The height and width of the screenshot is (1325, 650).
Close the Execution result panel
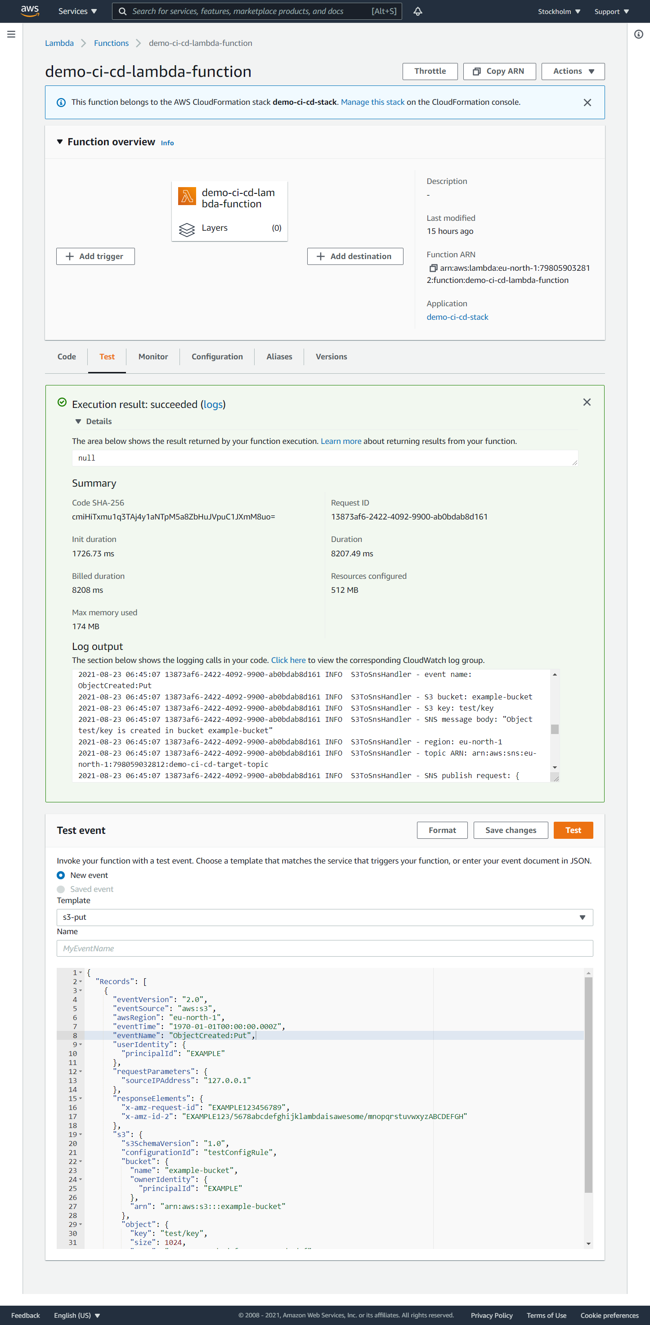pos(587,402)
